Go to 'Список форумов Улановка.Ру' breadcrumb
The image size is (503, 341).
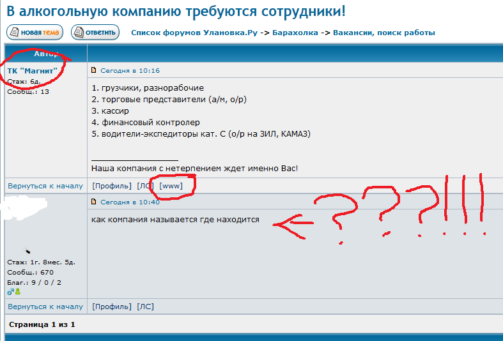coord(194,33)
